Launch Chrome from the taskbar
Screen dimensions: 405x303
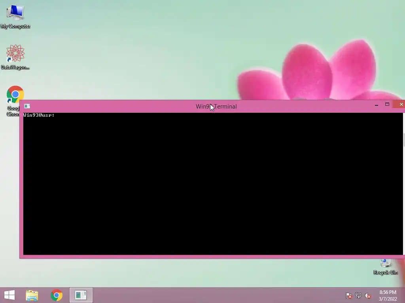[57, 295]
